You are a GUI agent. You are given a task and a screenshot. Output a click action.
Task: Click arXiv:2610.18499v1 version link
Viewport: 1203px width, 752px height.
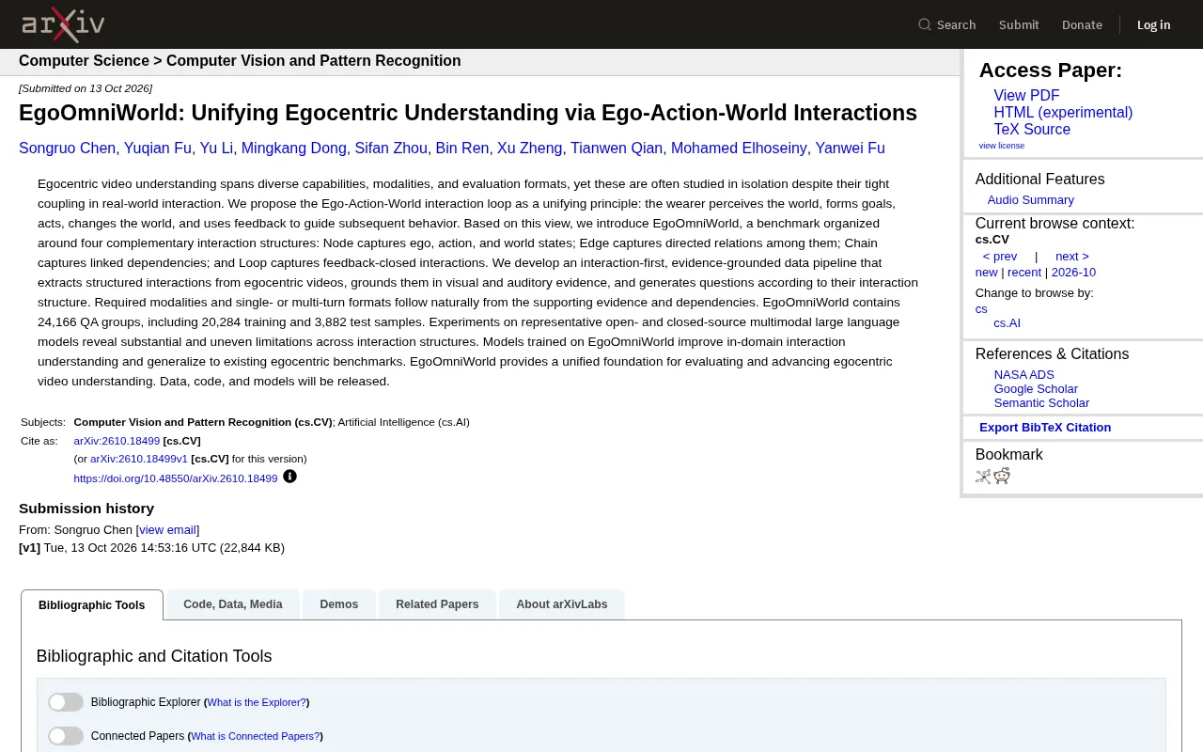click(139, 460)
